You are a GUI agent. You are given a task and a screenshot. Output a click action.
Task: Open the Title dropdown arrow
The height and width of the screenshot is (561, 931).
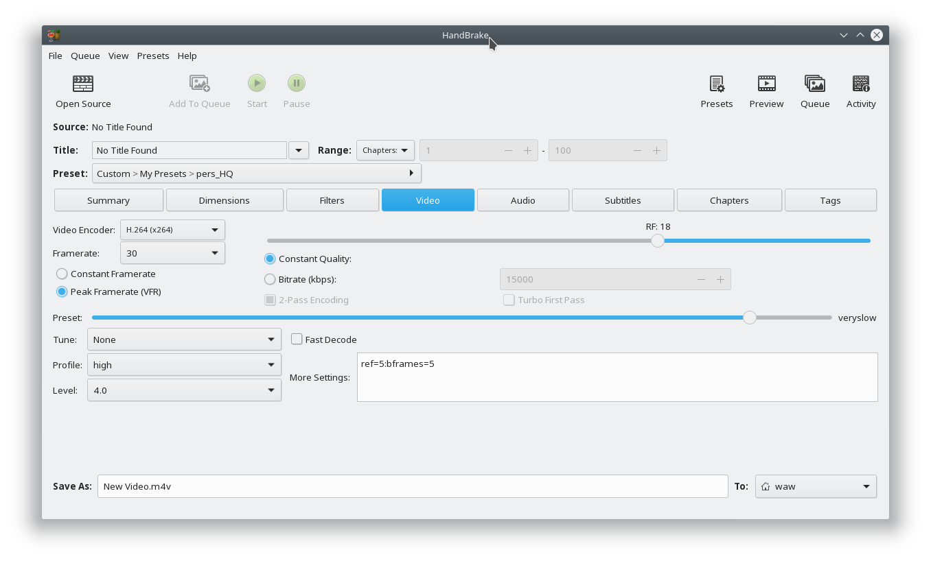click(299, 150)
